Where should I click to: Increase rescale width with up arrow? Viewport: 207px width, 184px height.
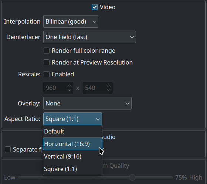click(x=69, y=86)
